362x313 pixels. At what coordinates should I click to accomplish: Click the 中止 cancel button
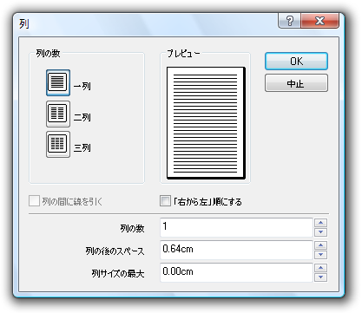tap(296, 83)
